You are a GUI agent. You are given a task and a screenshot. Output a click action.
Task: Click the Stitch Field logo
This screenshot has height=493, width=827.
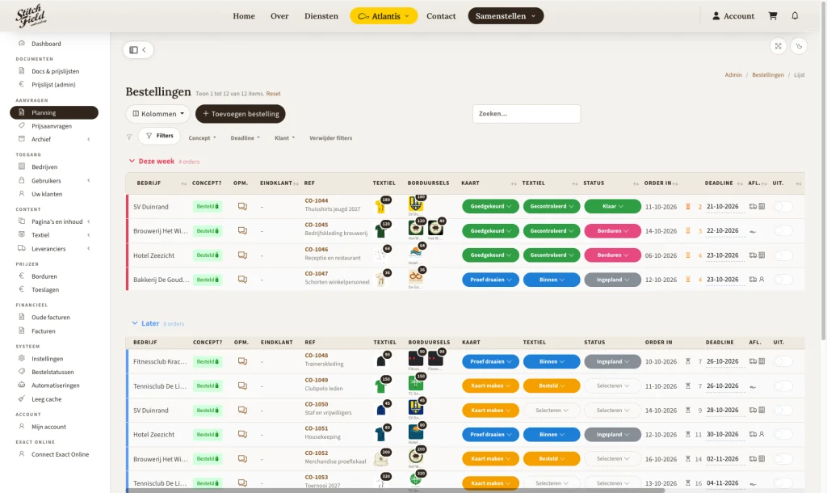point(31,16)
